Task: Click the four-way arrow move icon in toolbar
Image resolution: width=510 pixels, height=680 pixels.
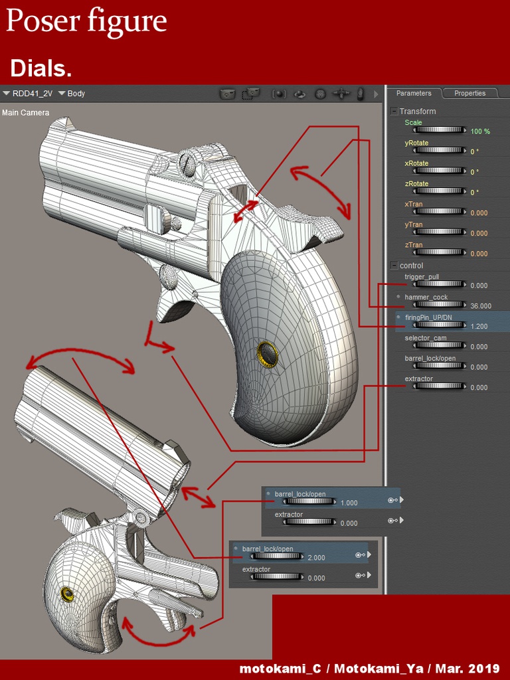Action: pos(341,94)
